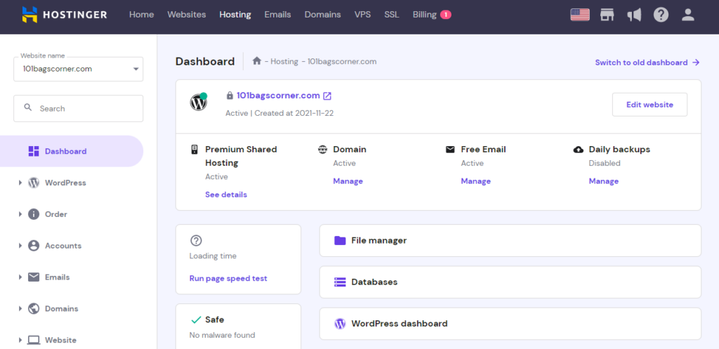This screenshot has height=349, width=719.
Task: Click the padlock SSL icon beside the domain
Action: 230,96
